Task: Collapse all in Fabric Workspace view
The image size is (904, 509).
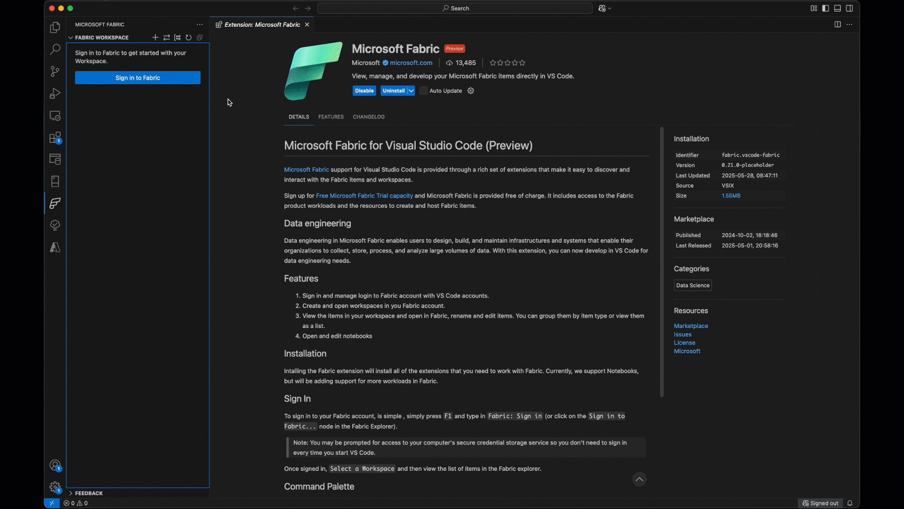Action: point(200,38)
